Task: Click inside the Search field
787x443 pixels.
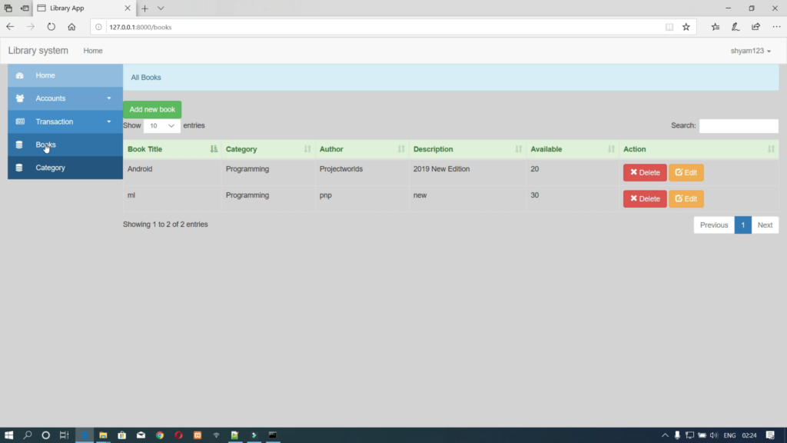Action: click(x=738, y=125)
